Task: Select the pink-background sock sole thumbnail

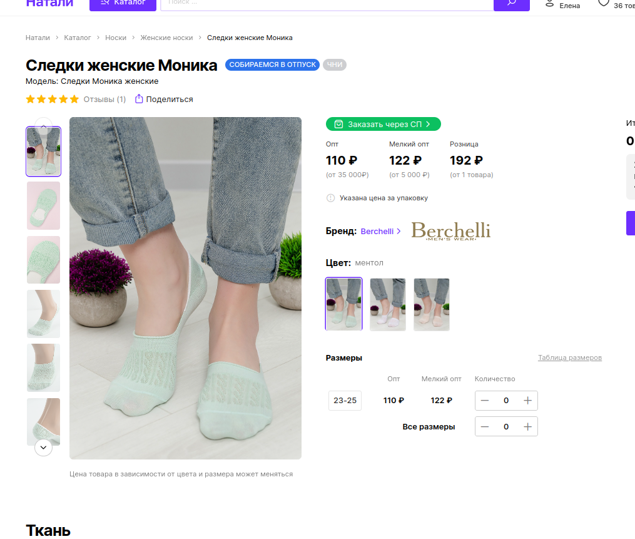Action: coord(43,205)
